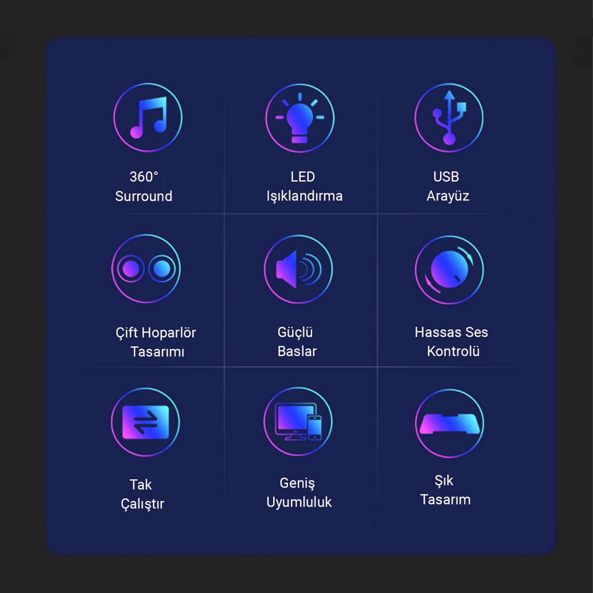
Task: Select the monitor and phone compatibility icon
Action: 298,422
